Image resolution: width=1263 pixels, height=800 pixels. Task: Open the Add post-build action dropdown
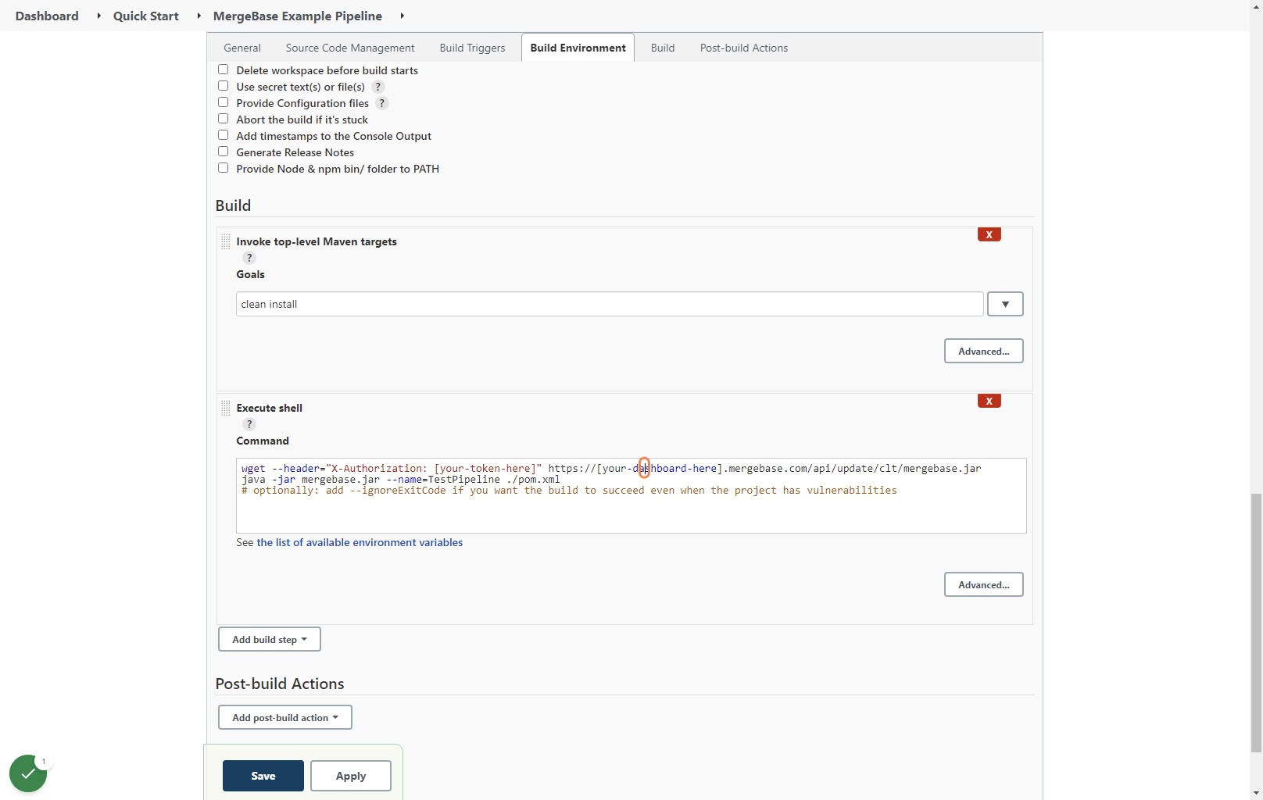click(x=284, y=717)
